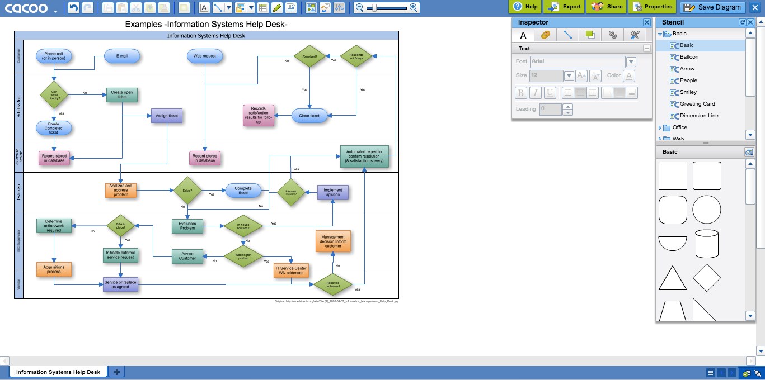Screen dimensions: 765x380
Task: Select the Text tool in toolbar
Action: 204,8
